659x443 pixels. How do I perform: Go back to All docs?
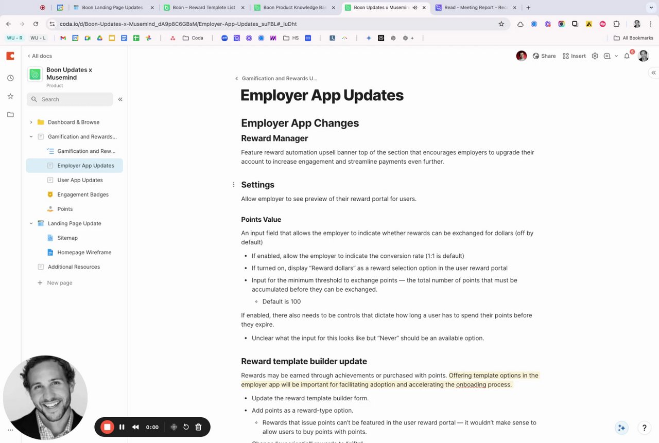40,56
